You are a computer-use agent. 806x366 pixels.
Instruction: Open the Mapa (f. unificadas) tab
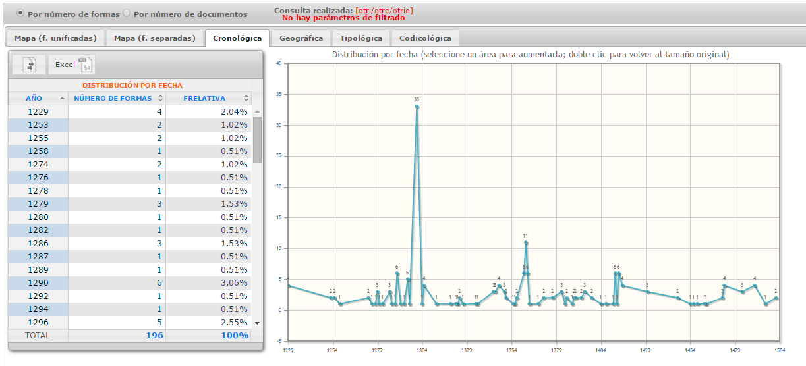point(55,38)
